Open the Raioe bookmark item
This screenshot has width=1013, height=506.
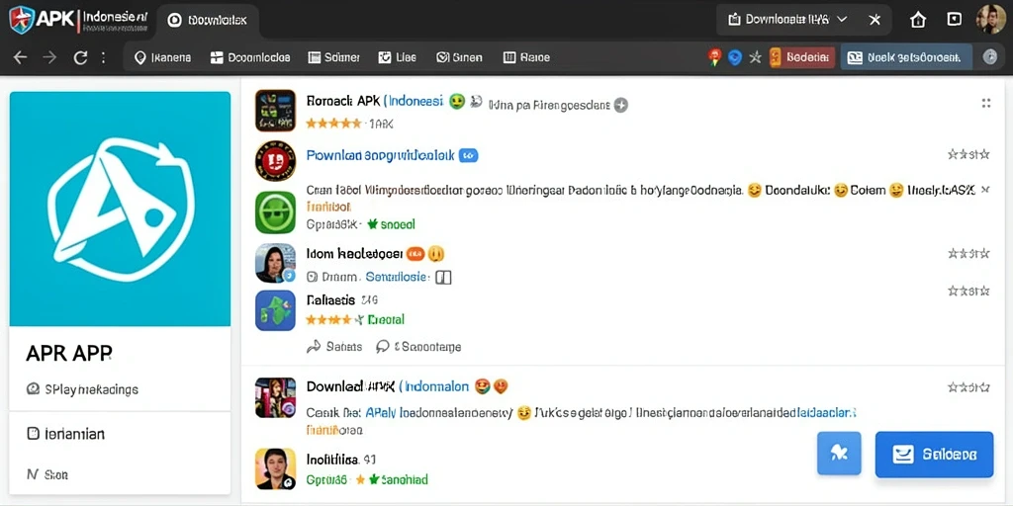pos(526,57)
